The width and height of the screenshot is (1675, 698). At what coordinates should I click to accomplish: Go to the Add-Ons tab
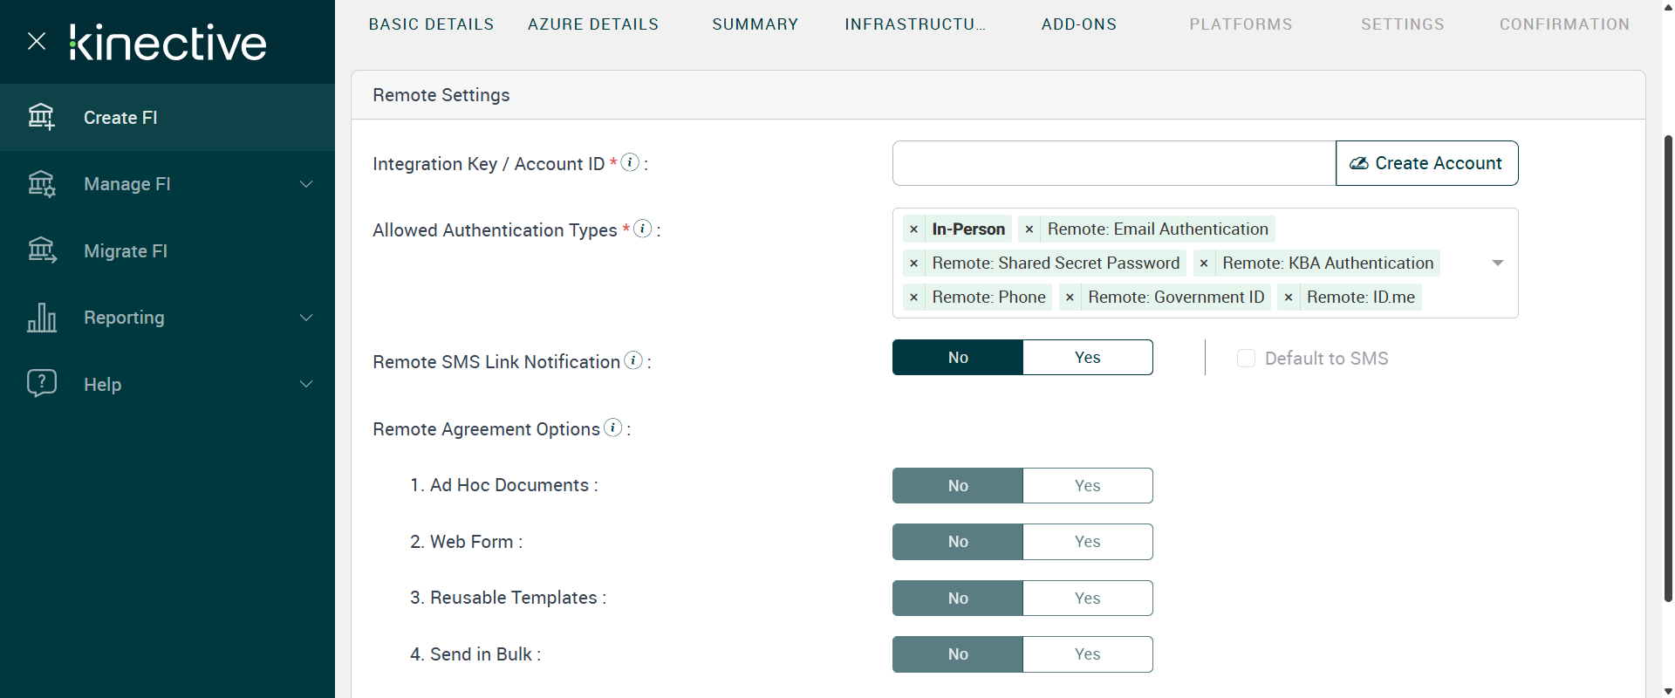1079,24
